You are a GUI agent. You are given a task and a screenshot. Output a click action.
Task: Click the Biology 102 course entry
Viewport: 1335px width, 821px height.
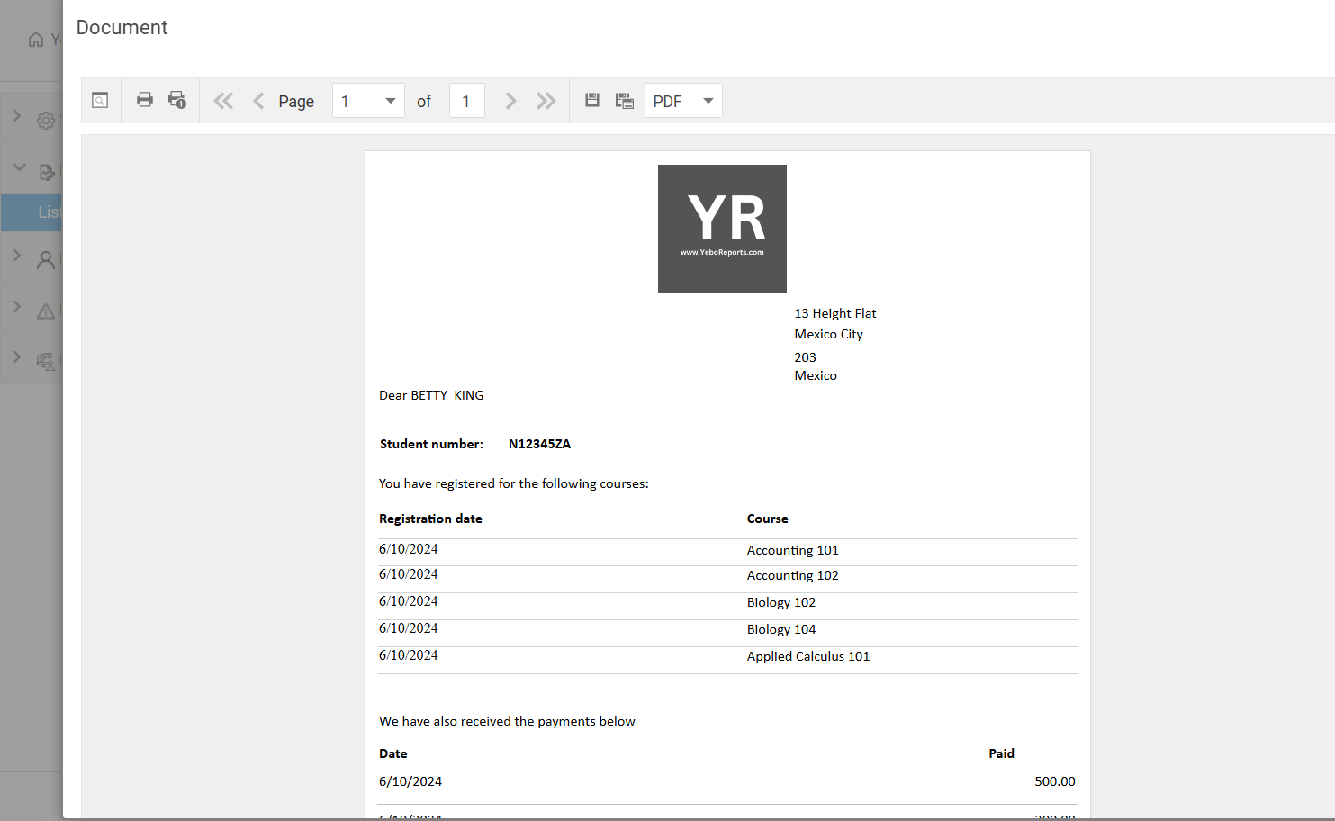pyautogui.click(x=781, y=602)
